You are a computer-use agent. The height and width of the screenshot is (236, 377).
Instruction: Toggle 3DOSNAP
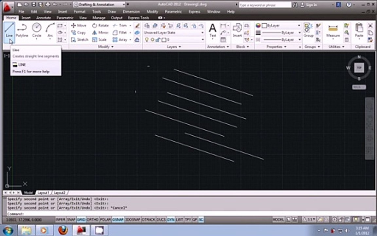[x=133, y=219]
